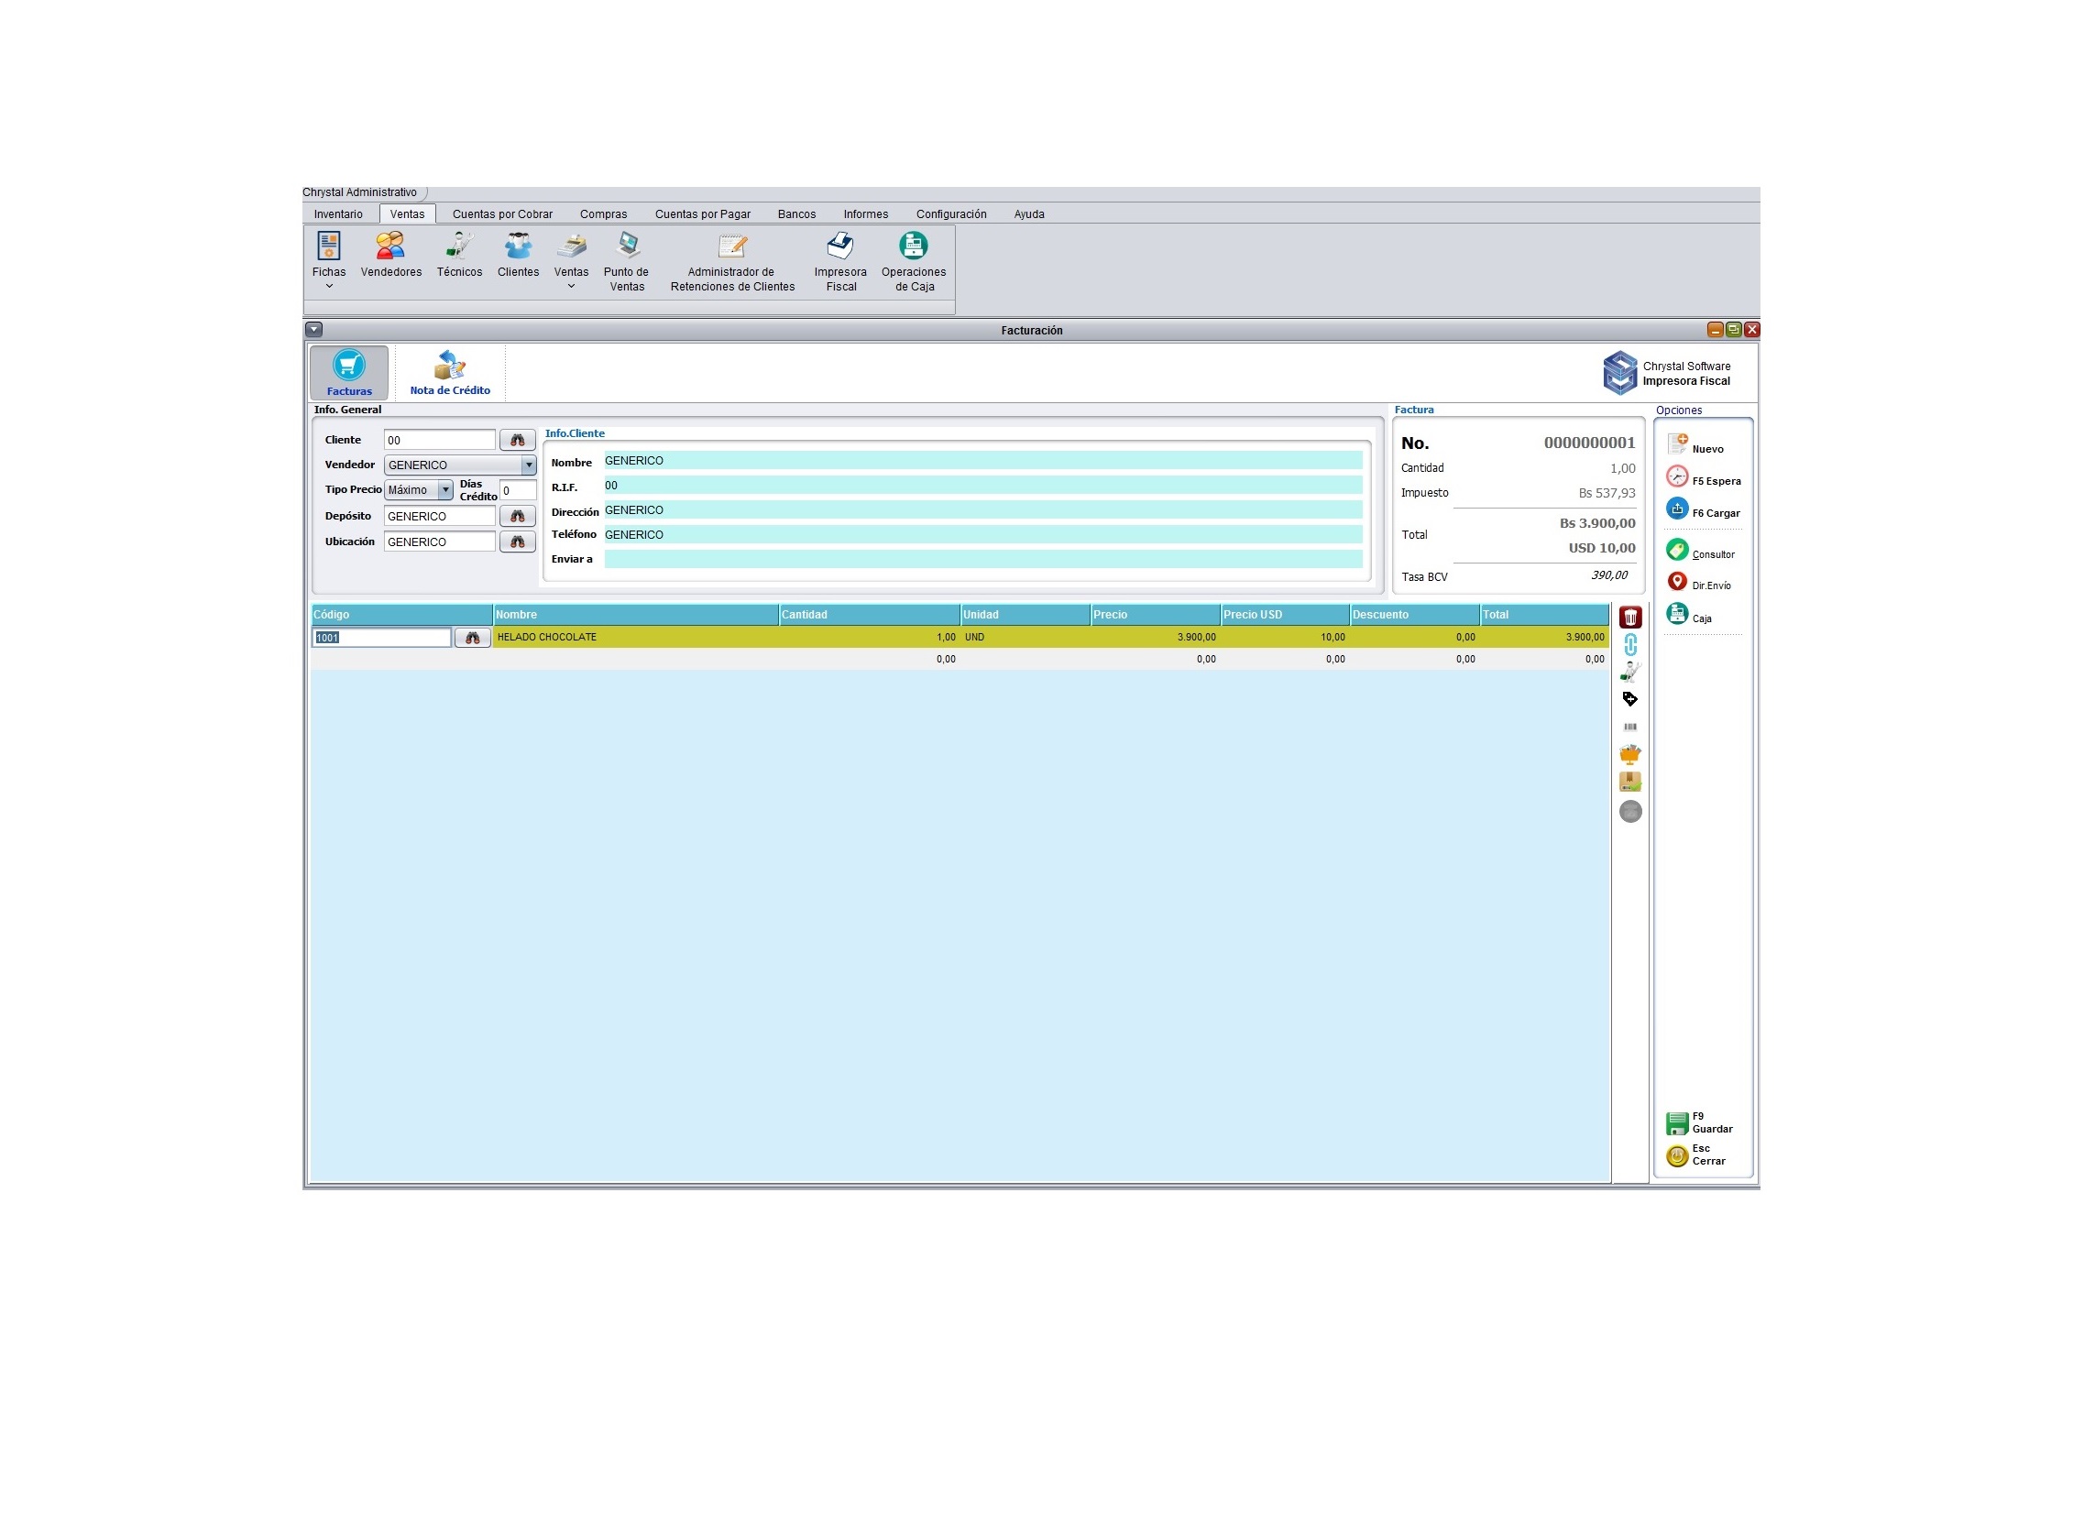The height and width of the screenshot is (1521, 2073).
Task: Click the black price tag plus icon
Action: [1630, 700]
